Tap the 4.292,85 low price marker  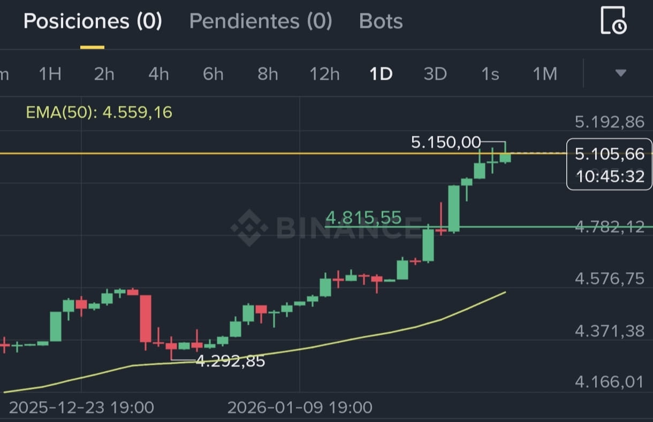(x=230, y=361)
